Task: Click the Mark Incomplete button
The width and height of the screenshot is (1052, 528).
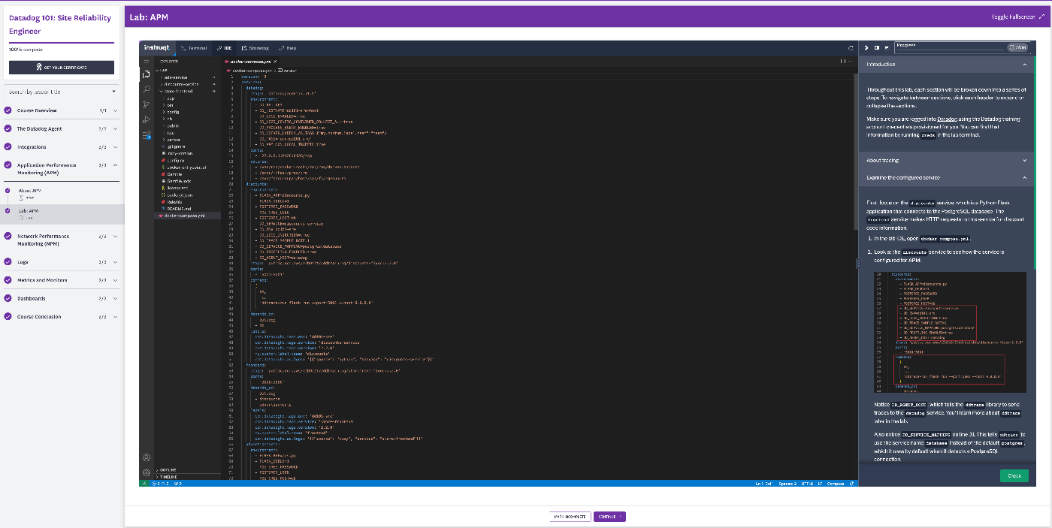Action: coord(570,517)
